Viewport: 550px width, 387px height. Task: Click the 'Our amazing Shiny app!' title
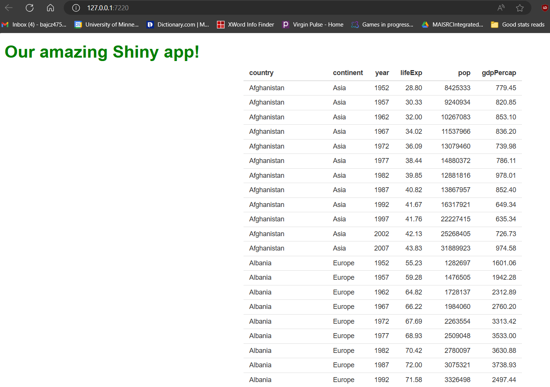pos(102,52)
